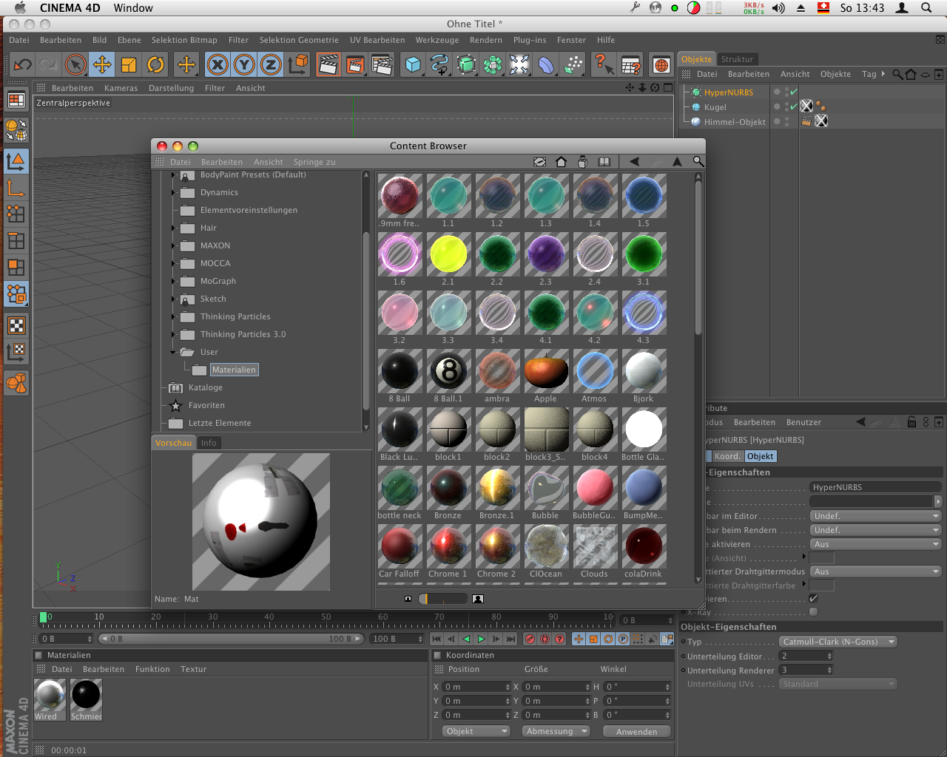947x757 pixels.
Task: Toggle autokeying button in timeline
Action: (x=545, y=639)
